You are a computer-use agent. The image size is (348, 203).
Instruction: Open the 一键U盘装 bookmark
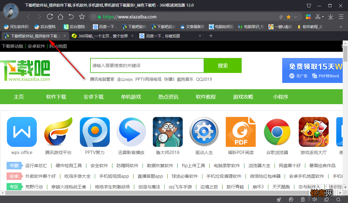point(280,27)
